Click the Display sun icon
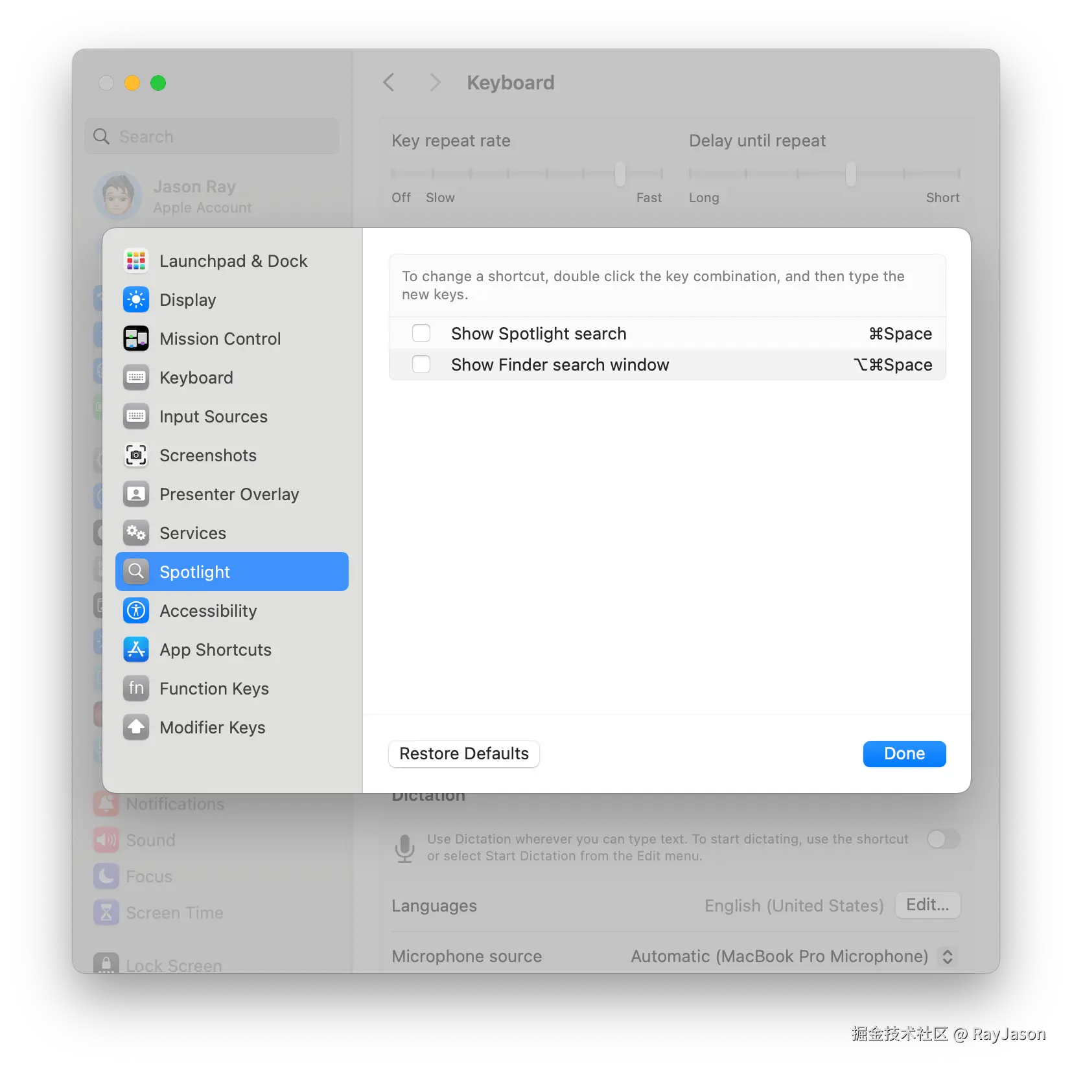Image resolution: width=1072 pixels, height=1069 pixels. coord(136,299)
